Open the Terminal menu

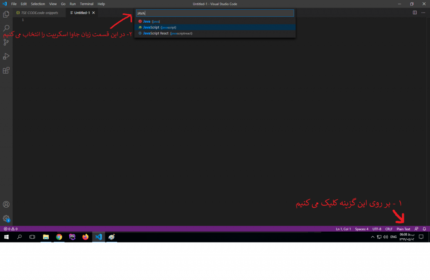87,4
